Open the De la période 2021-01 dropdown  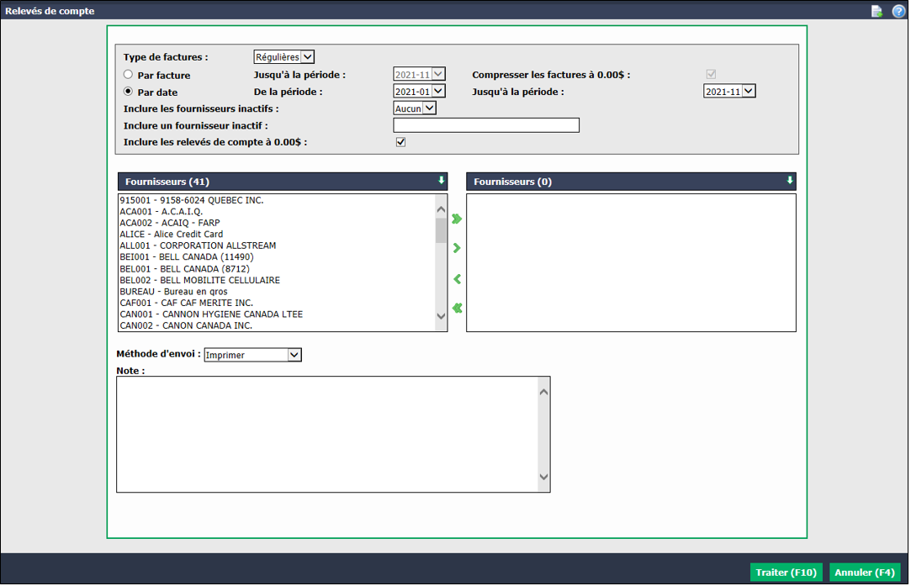pyautogui.click(x=419, y=91)
